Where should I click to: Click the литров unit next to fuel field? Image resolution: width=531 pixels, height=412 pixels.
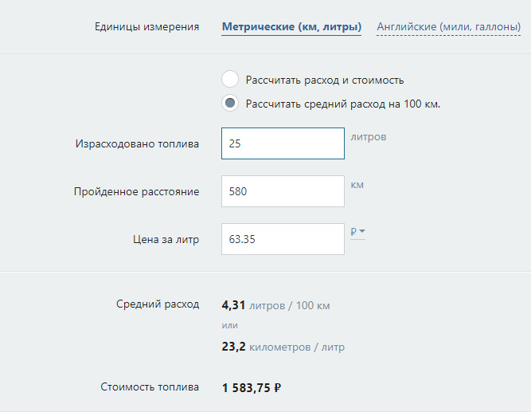pos(368,137)
